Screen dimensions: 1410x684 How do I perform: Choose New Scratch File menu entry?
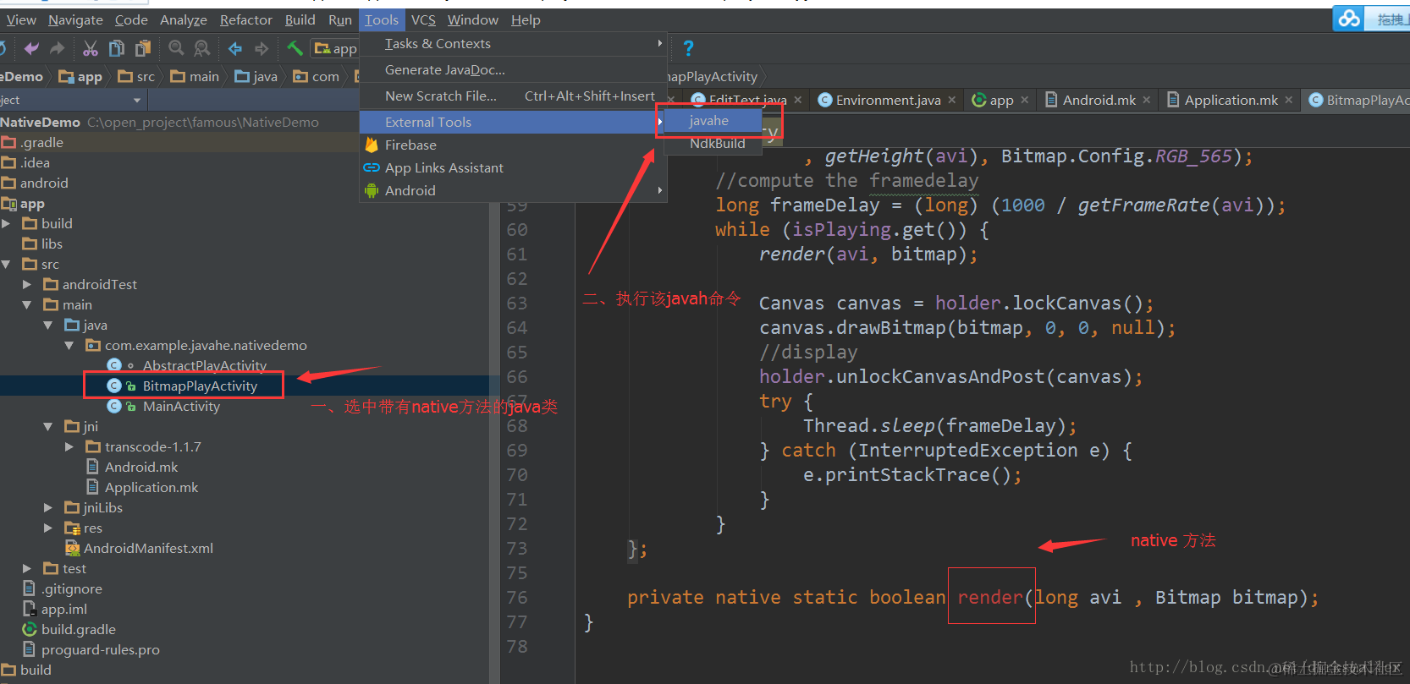click(x=513, y=96)
